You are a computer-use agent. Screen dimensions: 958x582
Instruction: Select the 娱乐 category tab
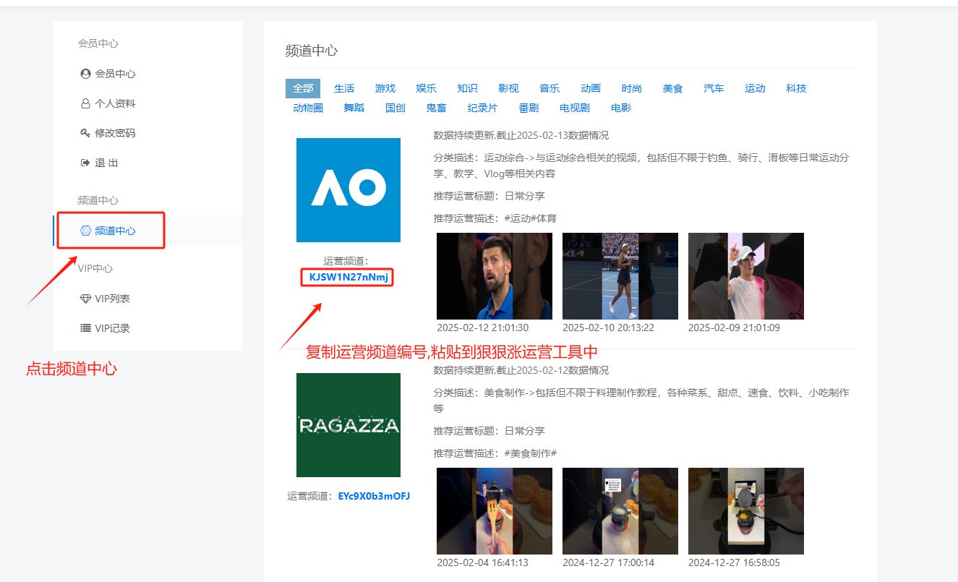point(426,88)
